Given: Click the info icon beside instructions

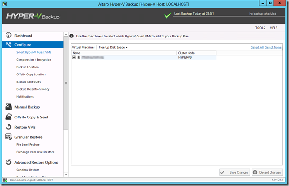Looking at the screenshot, I should pyautogui.click(x=71, y=36).
